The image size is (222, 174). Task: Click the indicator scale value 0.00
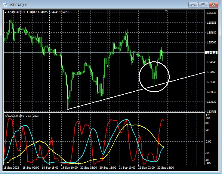[208, 142]
